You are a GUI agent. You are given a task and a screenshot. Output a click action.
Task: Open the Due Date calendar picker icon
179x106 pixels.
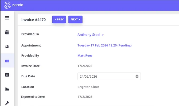[x=137, y=76]
